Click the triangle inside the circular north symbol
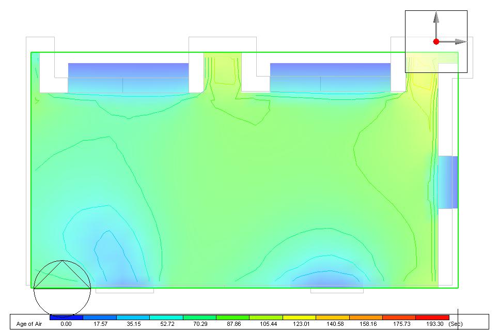Screen dimensions: 499x330 (62, 275)
